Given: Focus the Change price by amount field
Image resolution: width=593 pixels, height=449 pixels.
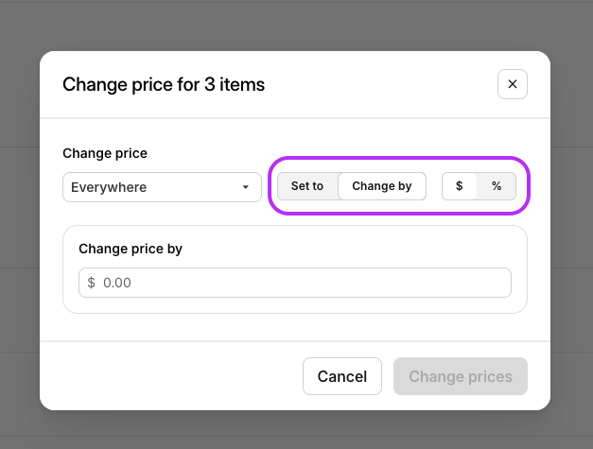Looking at the screenshot, I should point(295,283).
